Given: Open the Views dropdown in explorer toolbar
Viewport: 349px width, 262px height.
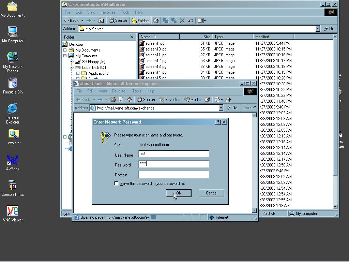Looking at the screenshot, I should pos(202,21).
